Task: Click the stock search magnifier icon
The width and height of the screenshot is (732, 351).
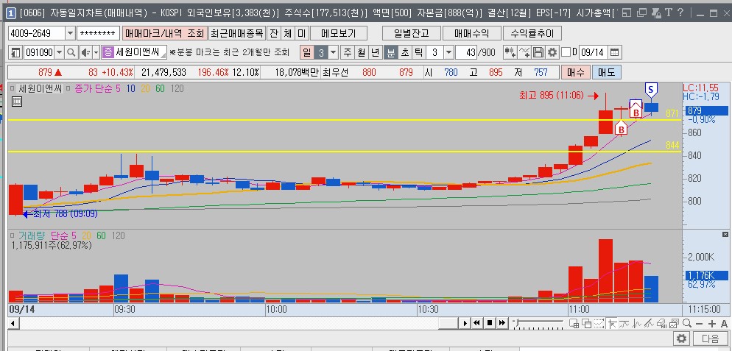Action: (71, 52)
